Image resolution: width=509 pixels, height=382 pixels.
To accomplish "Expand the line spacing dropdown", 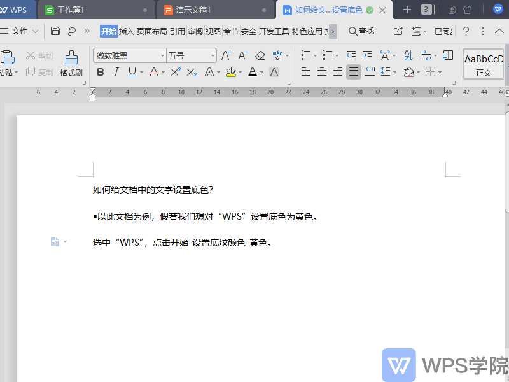I will coord(394,72).
